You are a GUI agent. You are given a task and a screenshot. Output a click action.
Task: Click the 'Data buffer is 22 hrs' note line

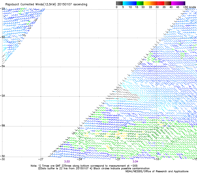click(94, 168)
